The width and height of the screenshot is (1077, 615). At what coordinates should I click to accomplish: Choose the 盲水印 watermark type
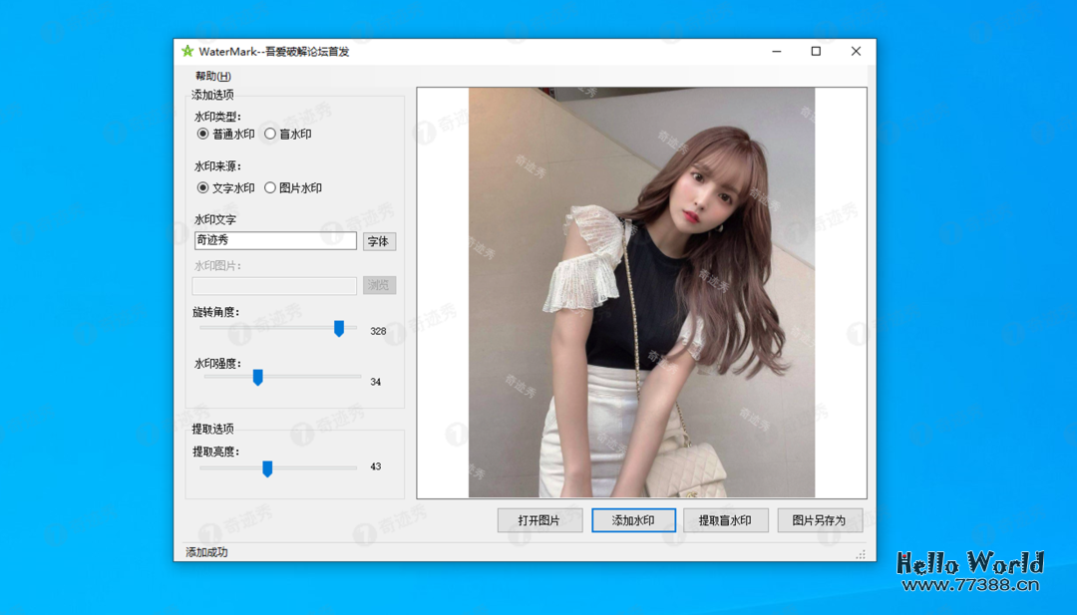coord(270,134)
